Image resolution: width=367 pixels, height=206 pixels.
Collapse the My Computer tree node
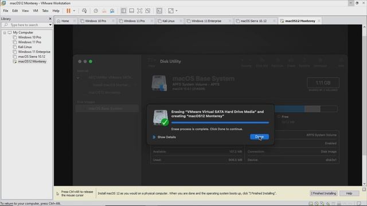coord(5,33)
